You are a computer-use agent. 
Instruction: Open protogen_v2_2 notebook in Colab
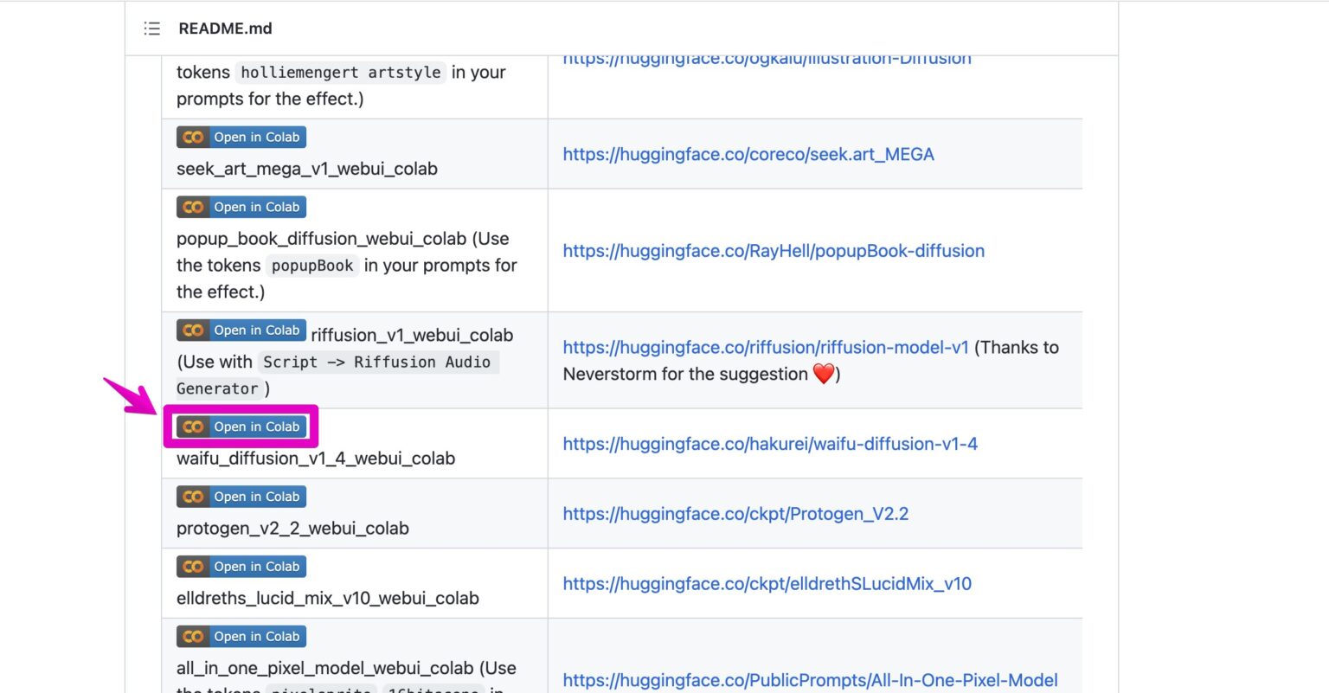pyautogui.click(x=241, y=497)
